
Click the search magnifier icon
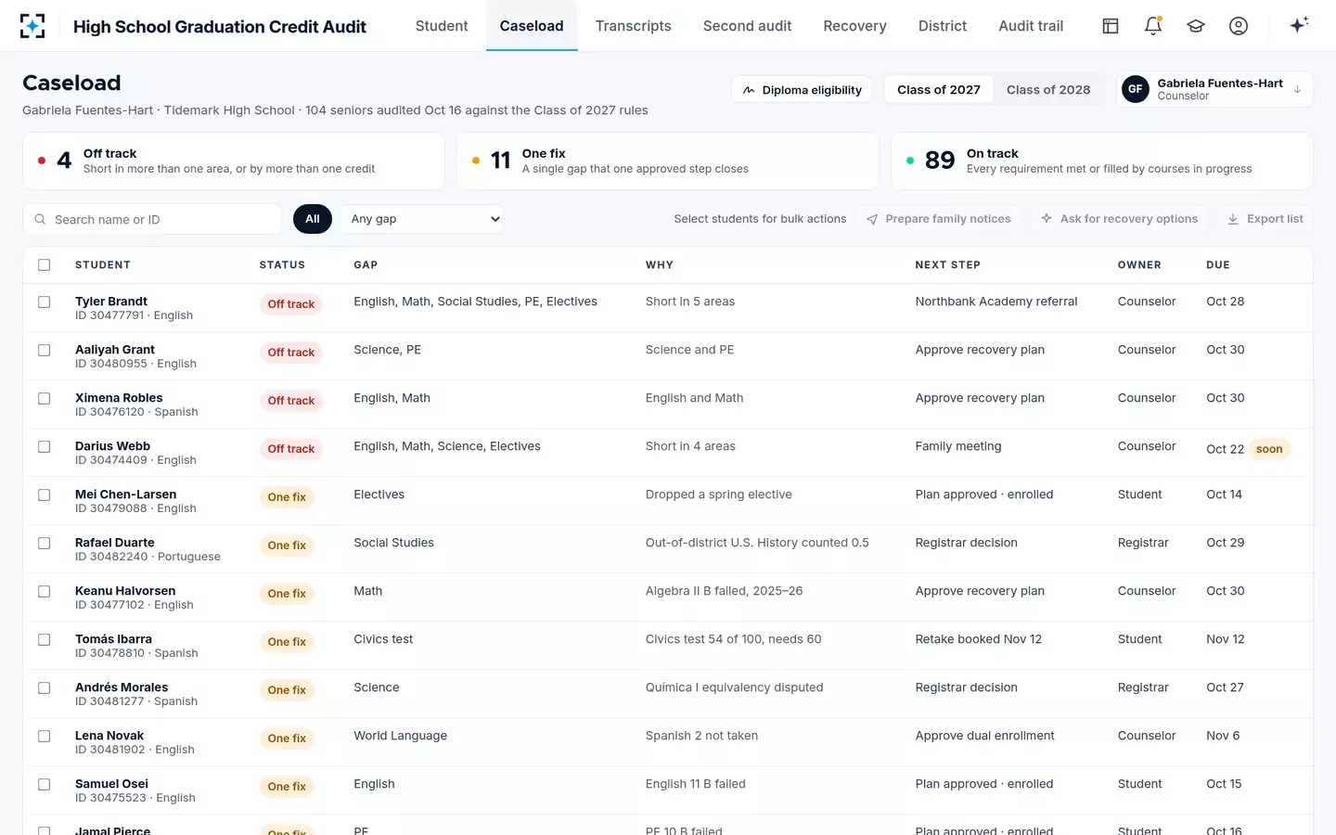[x=40, y=220]
